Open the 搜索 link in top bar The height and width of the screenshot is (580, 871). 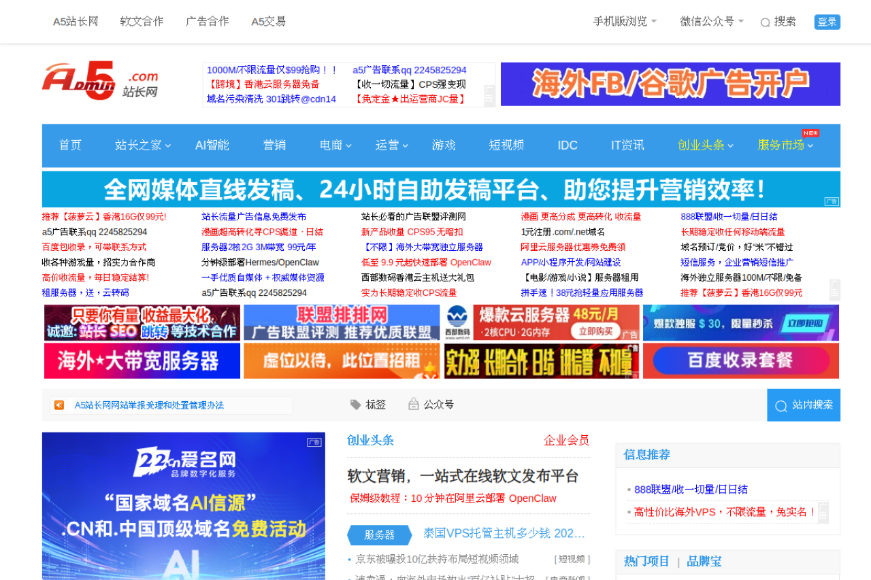pyautogui.click(x=785, y=21)
